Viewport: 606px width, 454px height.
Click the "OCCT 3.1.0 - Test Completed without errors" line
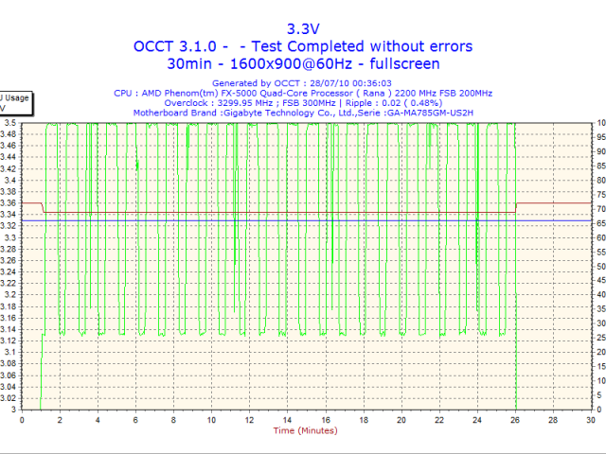coord(303,46)
